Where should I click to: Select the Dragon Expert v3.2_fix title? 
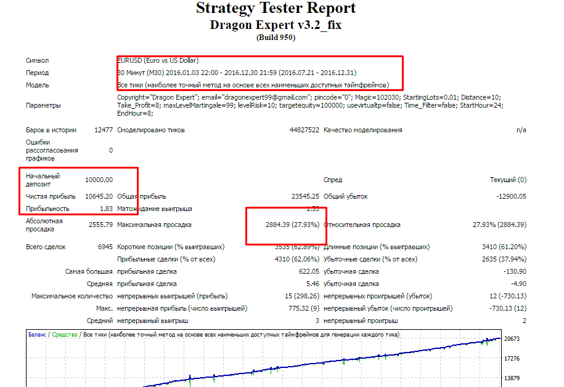[276, 25]
